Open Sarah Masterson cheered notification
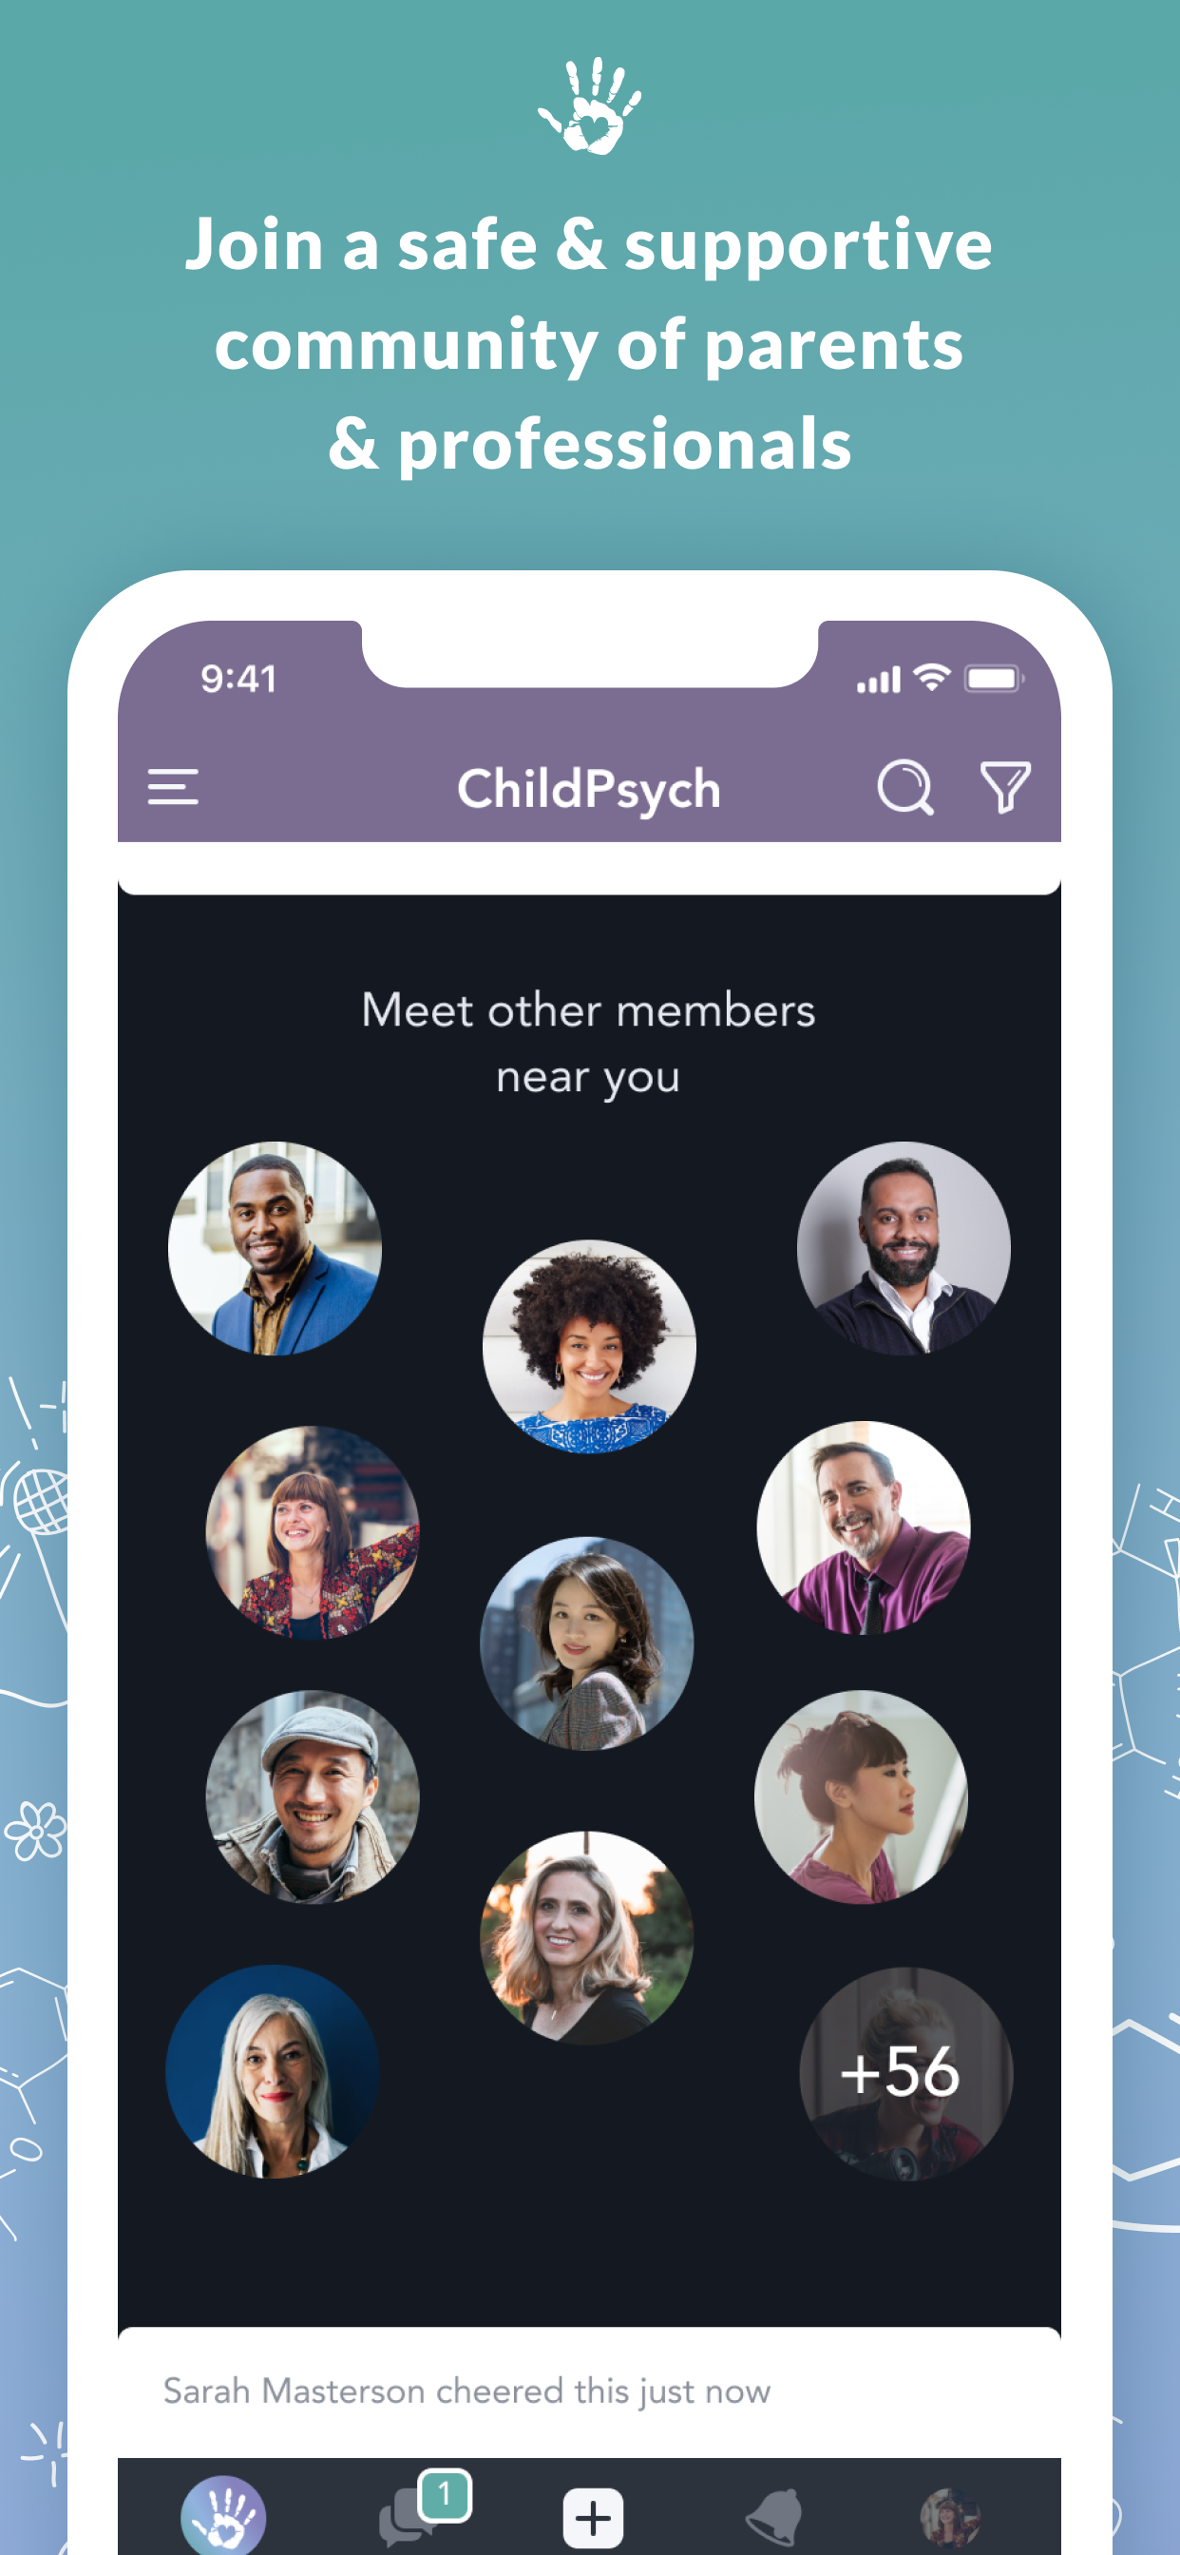 point(466,2391)
